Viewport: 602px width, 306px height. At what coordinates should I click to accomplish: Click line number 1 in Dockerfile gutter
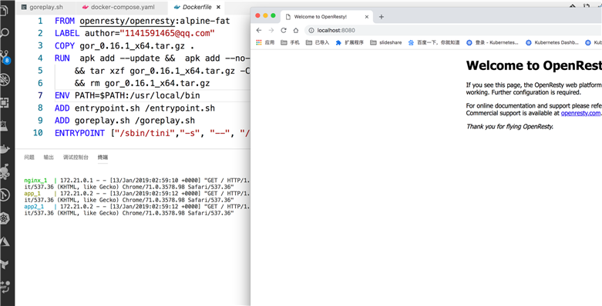40,21
